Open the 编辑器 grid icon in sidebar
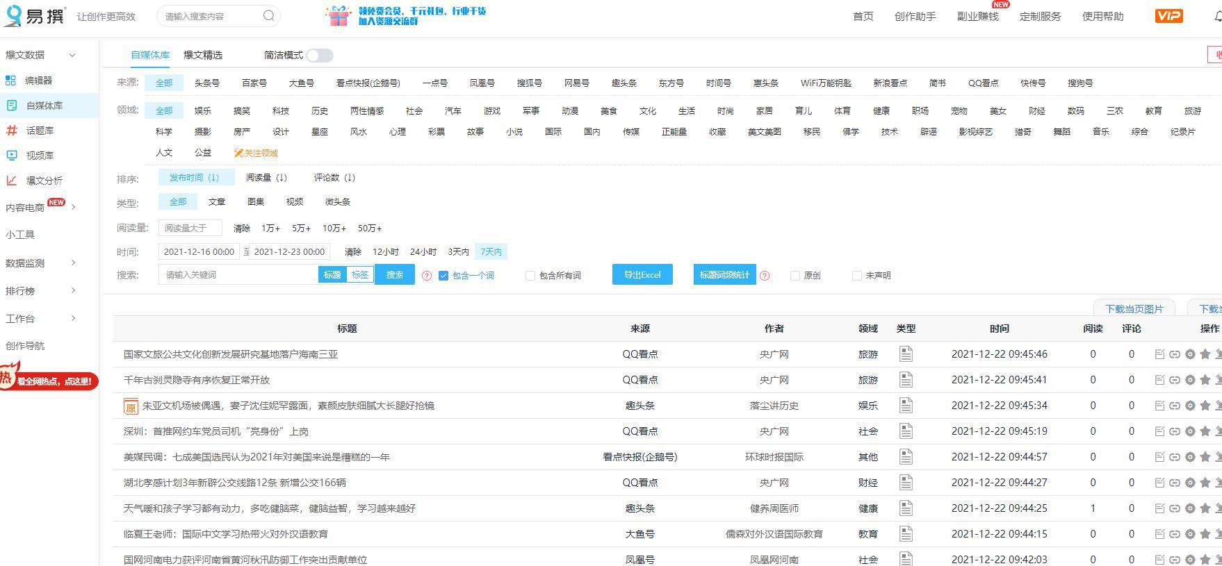The image size is (1222, 566). pyautogui.click(x=11, y=81)
